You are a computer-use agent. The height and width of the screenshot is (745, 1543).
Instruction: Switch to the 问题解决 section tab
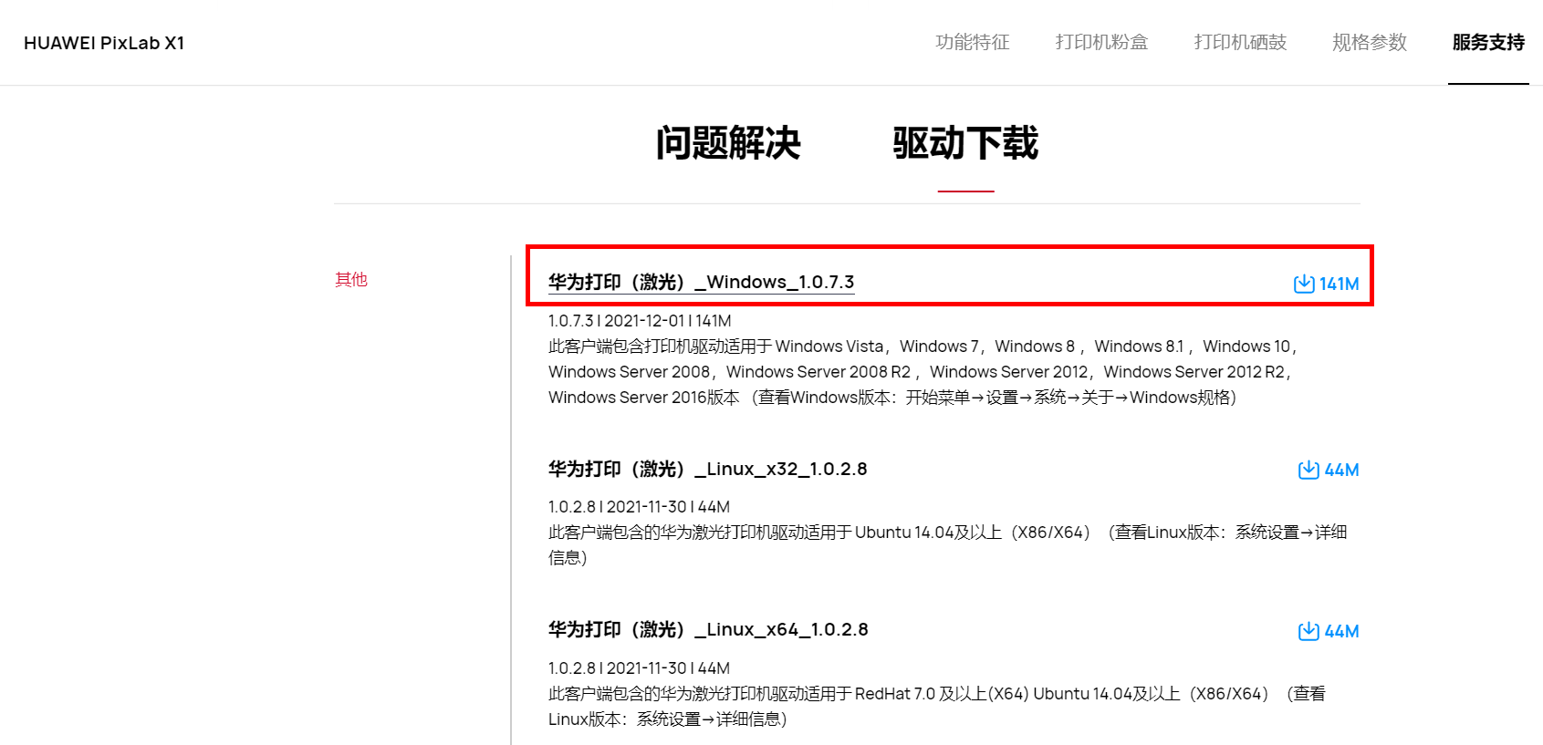(x=728, y=143)
